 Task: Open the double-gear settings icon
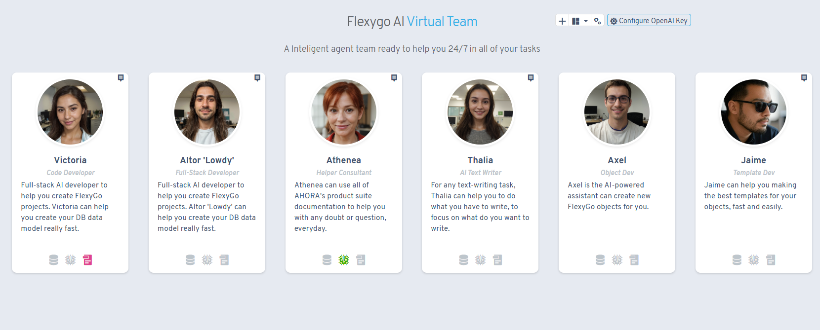tap(597, 21)
